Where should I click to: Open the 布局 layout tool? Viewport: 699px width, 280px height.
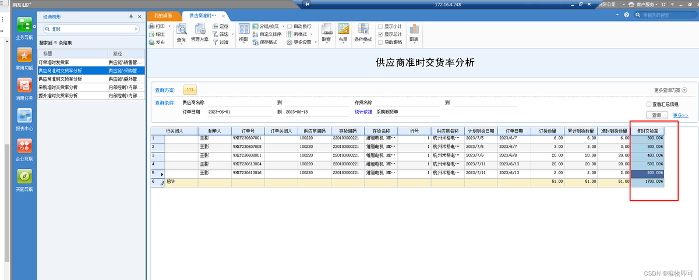pos(343,30)
